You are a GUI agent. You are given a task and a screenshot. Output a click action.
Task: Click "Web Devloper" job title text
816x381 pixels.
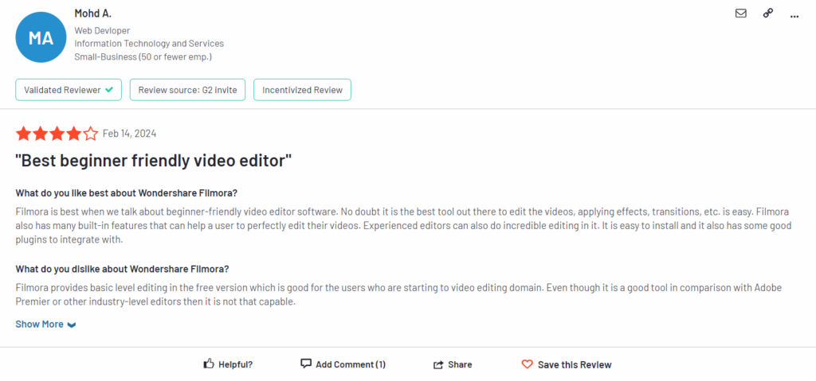tap(102, 31)
